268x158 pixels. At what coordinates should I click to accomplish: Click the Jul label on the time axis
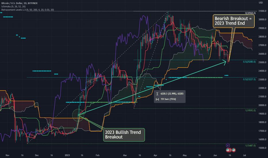pos(244,155)
